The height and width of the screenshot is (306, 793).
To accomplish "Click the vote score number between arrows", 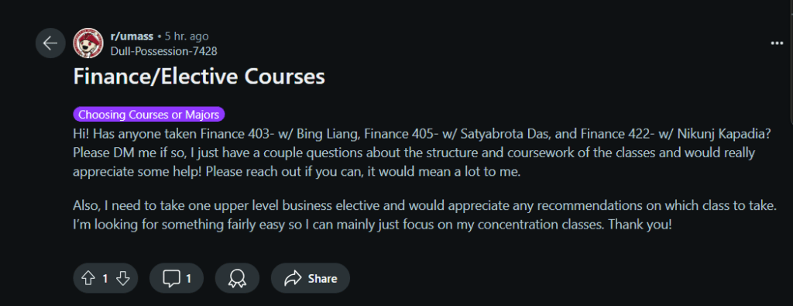I will 105,278.
